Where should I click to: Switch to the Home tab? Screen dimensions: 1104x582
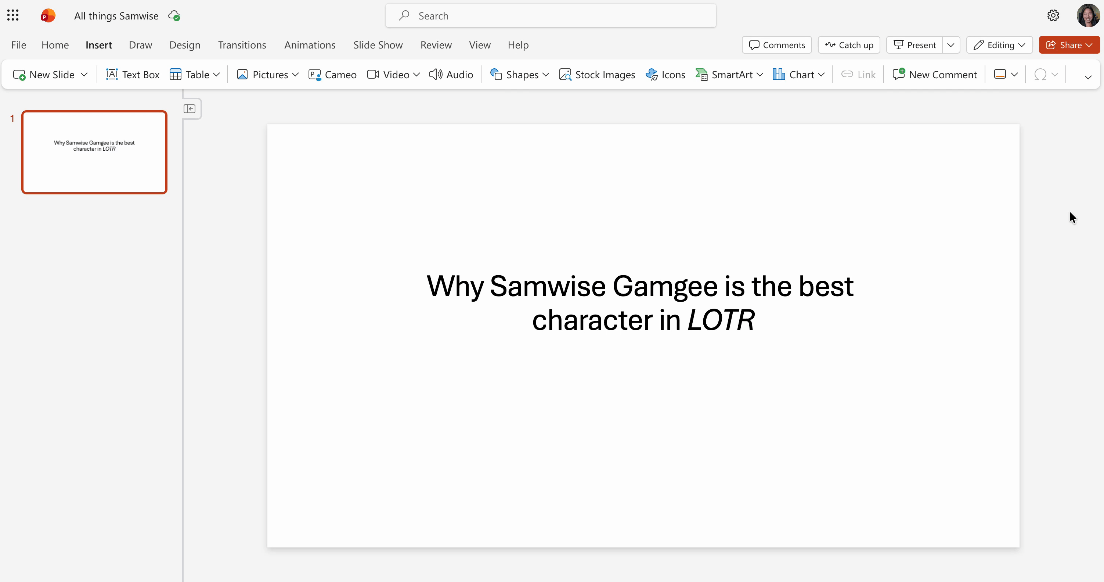pos(55,45)
